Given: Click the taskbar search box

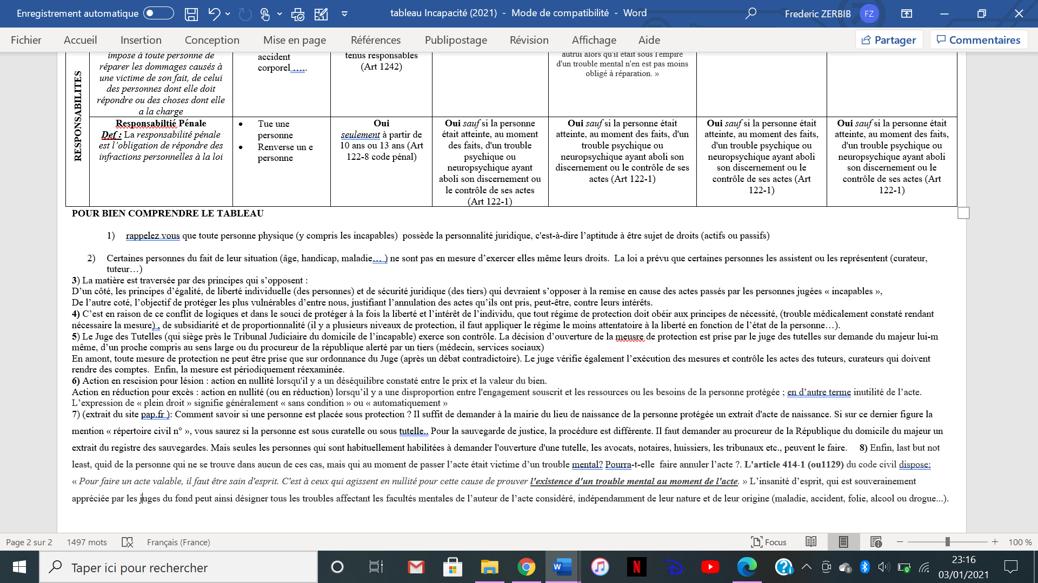Looking at the screenshot, I should tap(178, 567).
